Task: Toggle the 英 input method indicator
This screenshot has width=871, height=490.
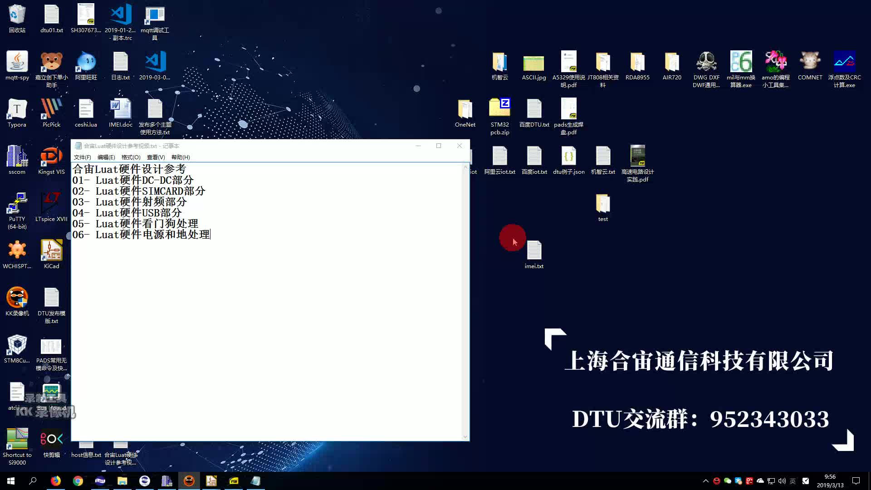Action: tap(793, 481)
